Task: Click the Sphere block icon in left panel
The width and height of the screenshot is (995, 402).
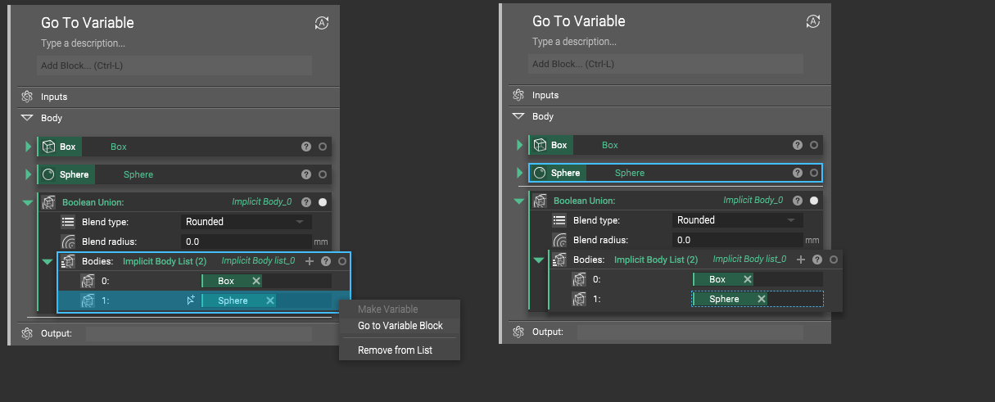Action: [48, 174]
